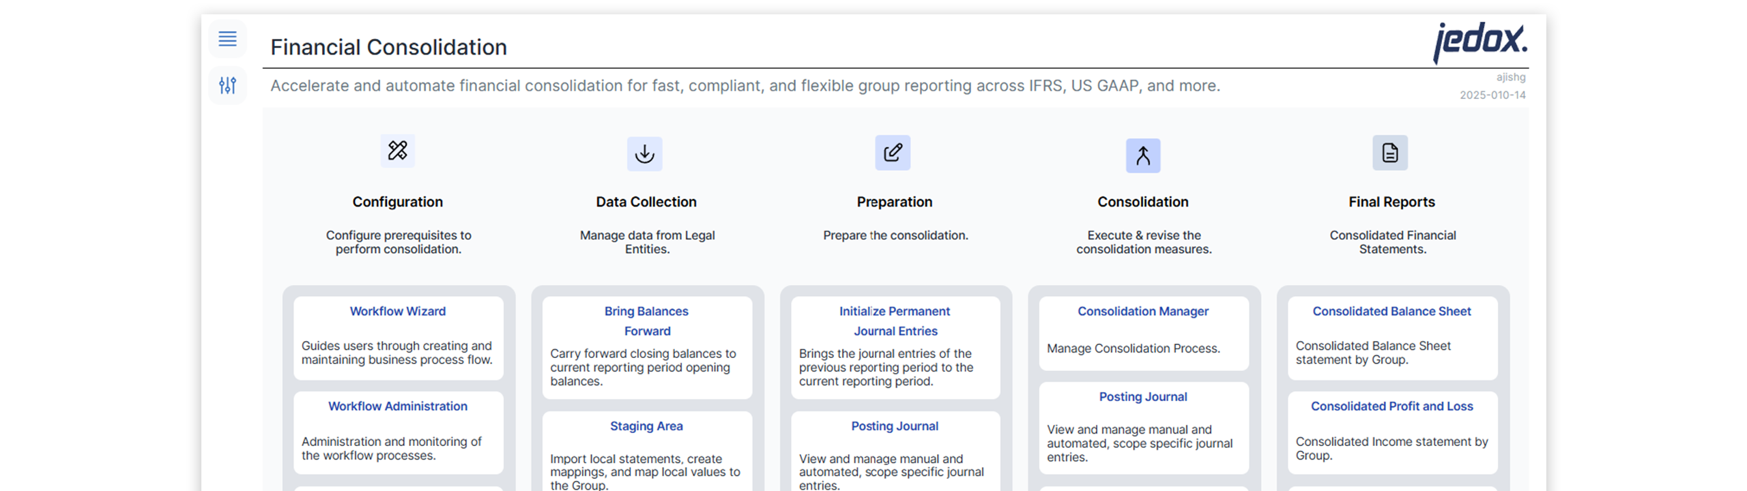This screenshot has width=1747, height=491.
Task: Click the Consolidation merge icon
Action: click(1143, 156)
